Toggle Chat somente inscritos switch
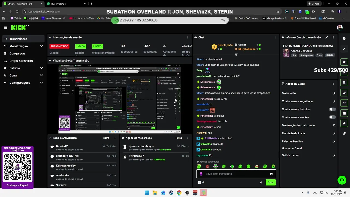This screenshot has height=197, width=350. pyautogui.click(x=332, y=109)
